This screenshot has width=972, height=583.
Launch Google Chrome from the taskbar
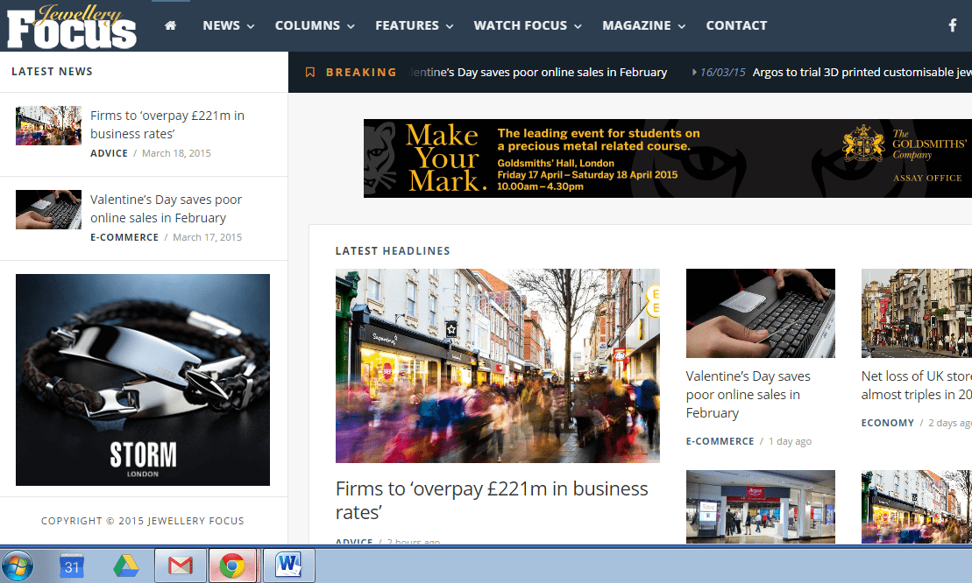(234, 565)
